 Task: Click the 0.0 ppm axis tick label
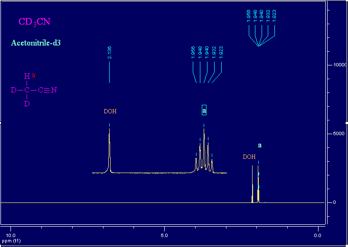(x=318, y=235)
